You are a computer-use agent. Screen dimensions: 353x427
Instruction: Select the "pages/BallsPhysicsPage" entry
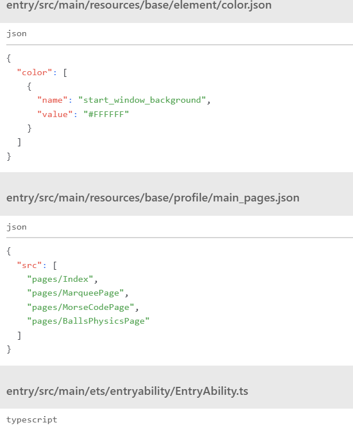coord(88,321)
